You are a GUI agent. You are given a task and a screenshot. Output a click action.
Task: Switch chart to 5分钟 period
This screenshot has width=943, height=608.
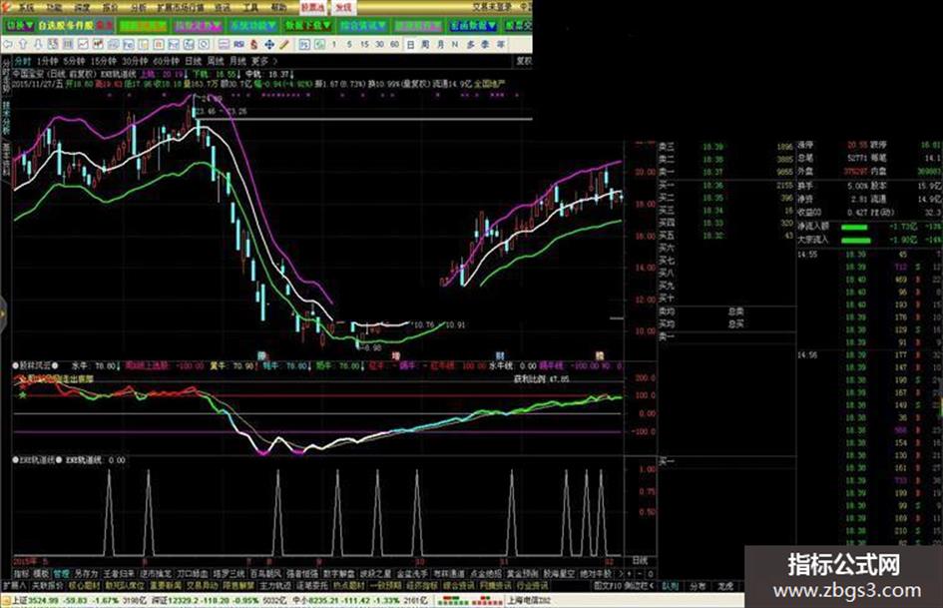[x=74, y=61]
